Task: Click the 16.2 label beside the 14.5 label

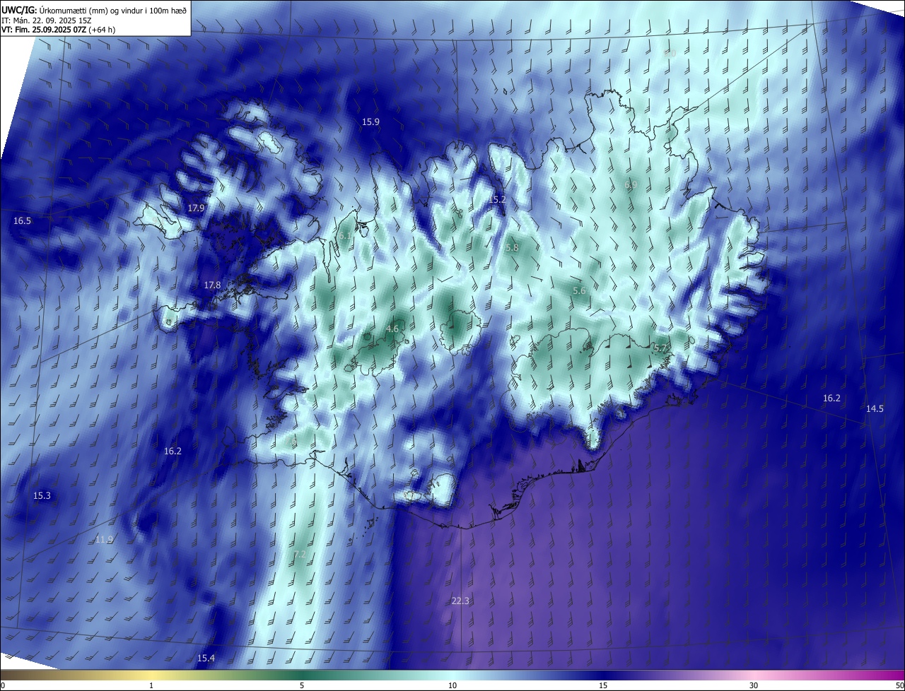Action: [831, 398]
